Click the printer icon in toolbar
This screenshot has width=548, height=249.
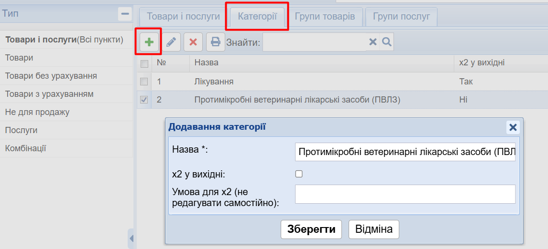pos(216,42)
